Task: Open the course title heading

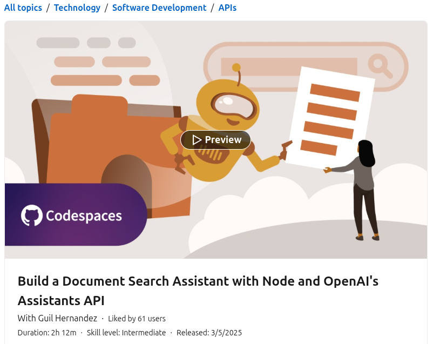Action: click(198, 291)
